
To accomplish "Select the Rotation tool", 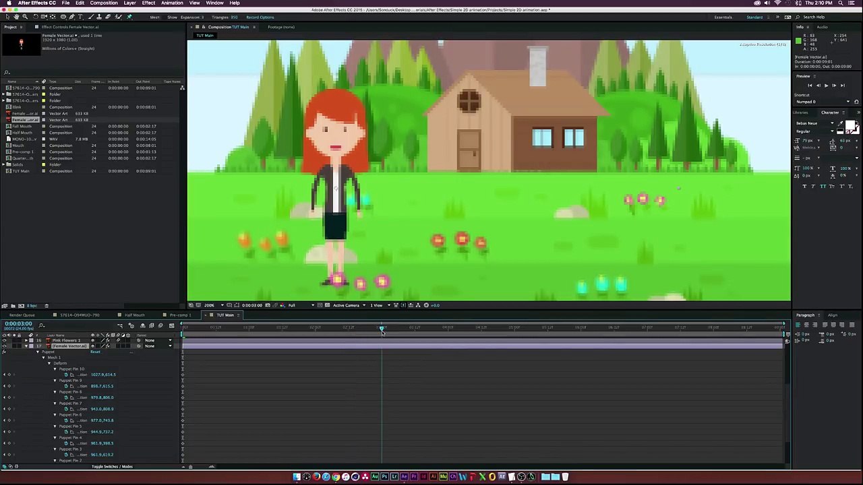I will click(35, 17).
